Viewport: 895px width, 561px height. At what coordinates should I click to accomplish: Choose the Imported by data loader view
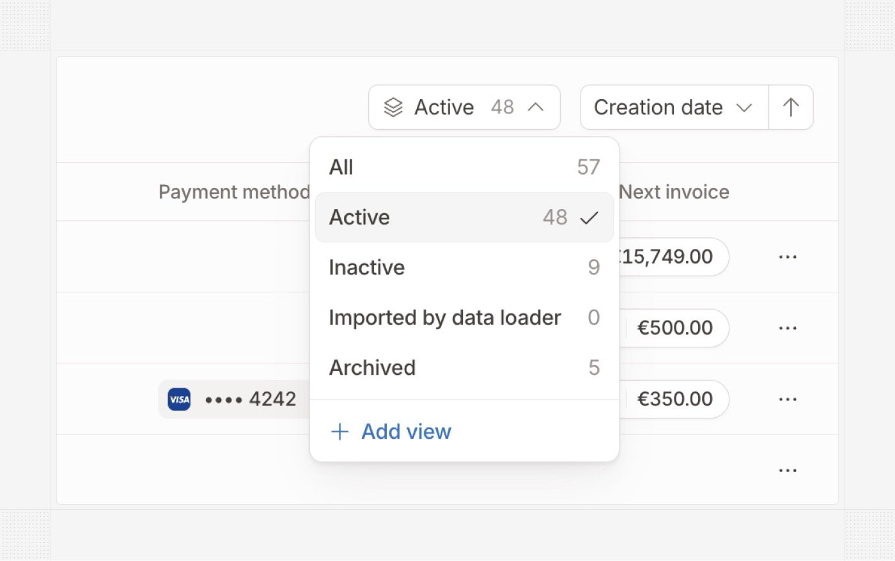coord(464,317)
